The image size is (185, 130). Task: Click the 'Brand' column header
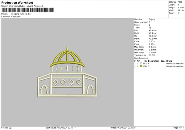coord(169,61)
